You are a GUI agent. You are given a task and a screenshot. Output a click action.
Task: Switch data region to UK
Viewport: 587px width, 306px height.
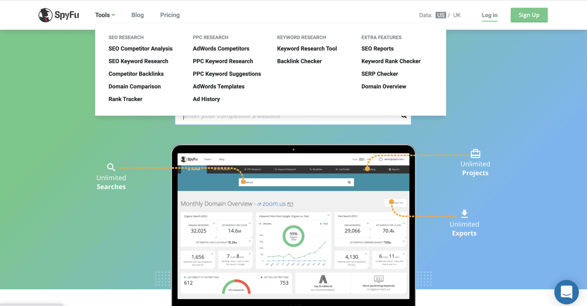point(457,15)
